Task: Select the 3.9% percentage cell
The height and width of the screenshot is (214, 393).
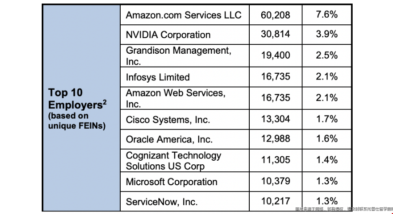Action: (326, 35)
